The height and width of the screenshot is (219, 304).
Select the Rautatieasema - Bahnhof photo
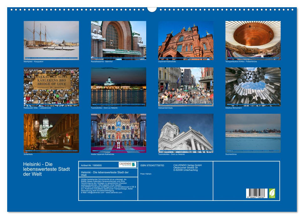click(x=118, y=40)
